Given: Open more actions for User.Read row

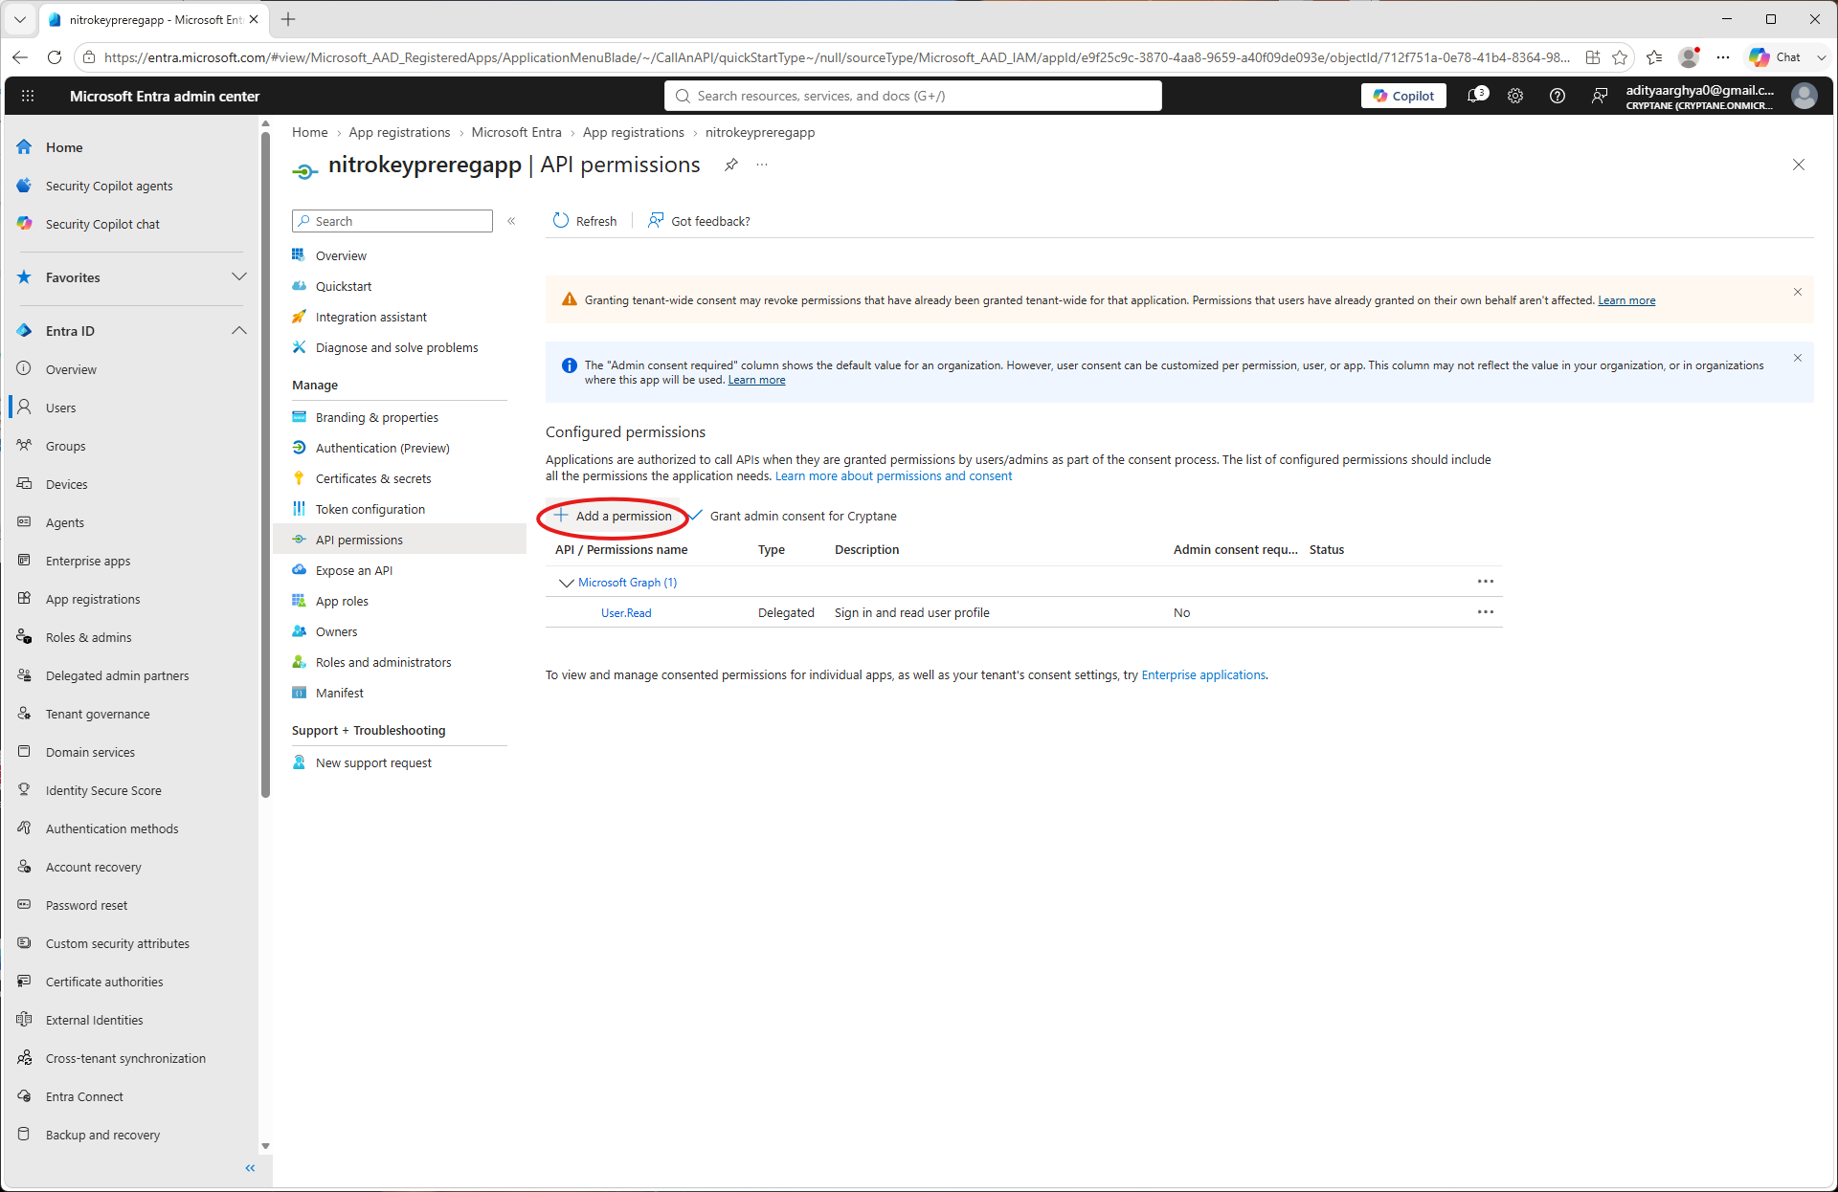Looking at the screenshot, I should 1486,612.
